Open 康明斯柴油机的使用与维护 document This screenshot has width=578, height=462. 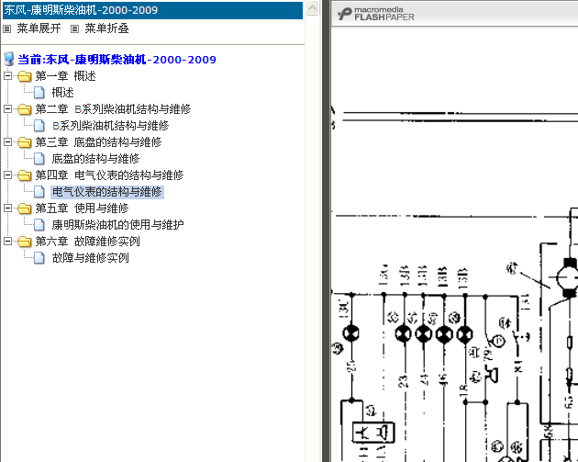(x=117, y=225)
